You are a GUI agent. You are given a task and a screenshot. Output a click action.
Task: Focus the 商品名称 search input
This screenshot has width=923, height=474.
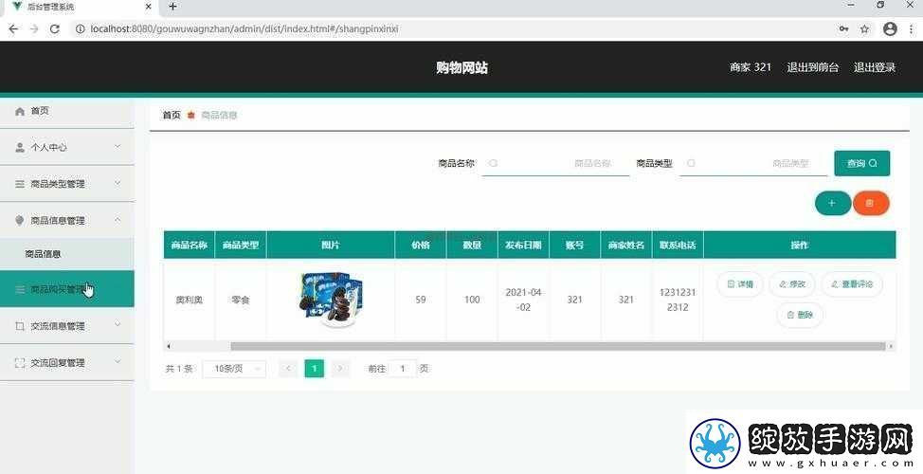pyautogui.click(x=555, y=163)
